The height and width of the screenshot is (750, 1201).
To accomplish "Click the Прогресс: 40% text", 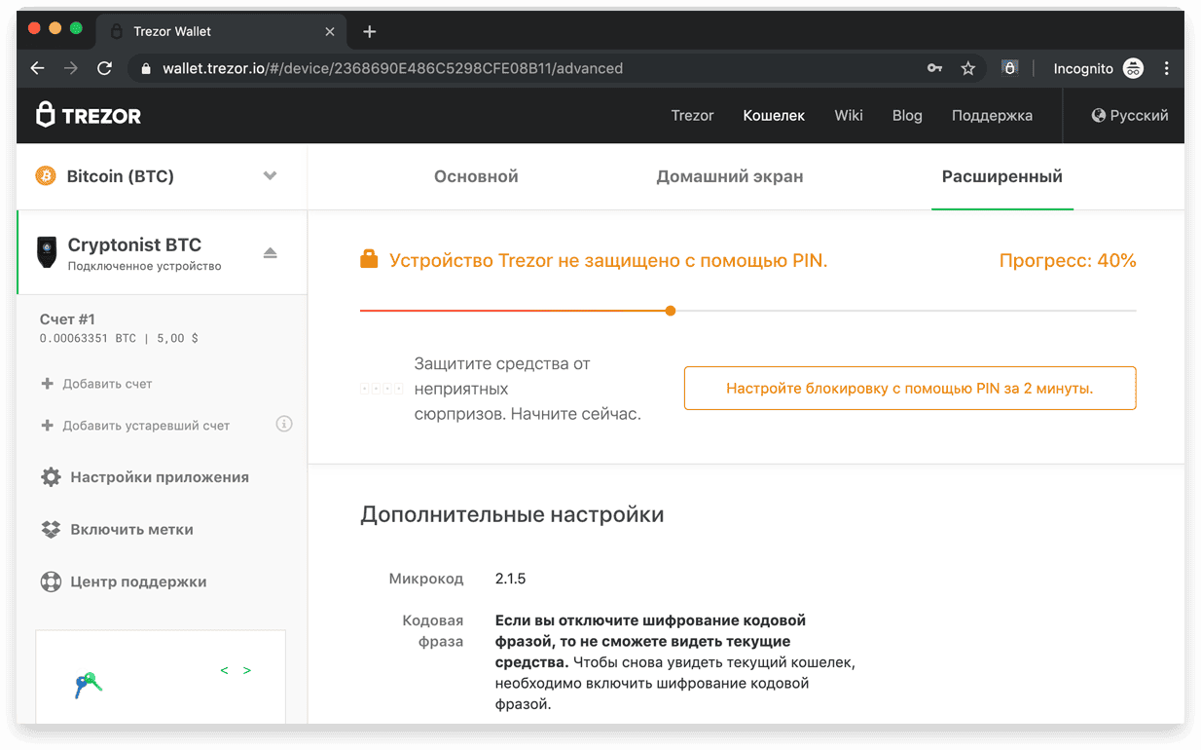I will pos(1068,260).
